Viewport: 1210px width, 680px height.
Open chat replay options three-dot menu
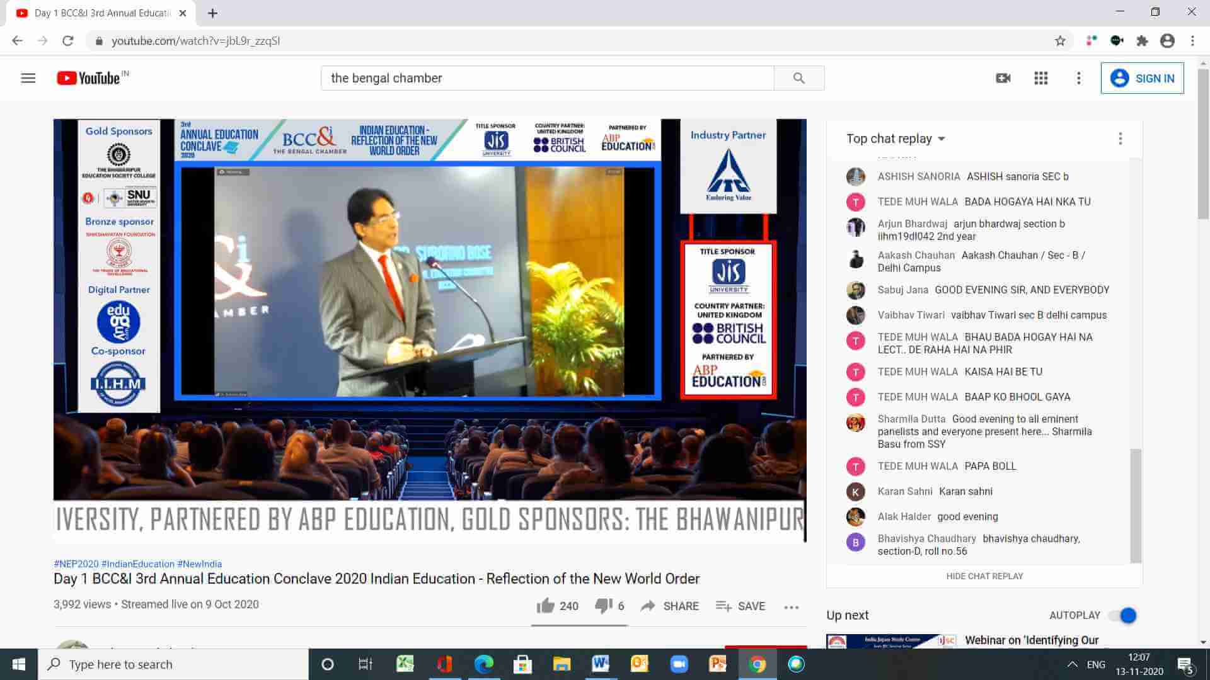pos(1121,139)
